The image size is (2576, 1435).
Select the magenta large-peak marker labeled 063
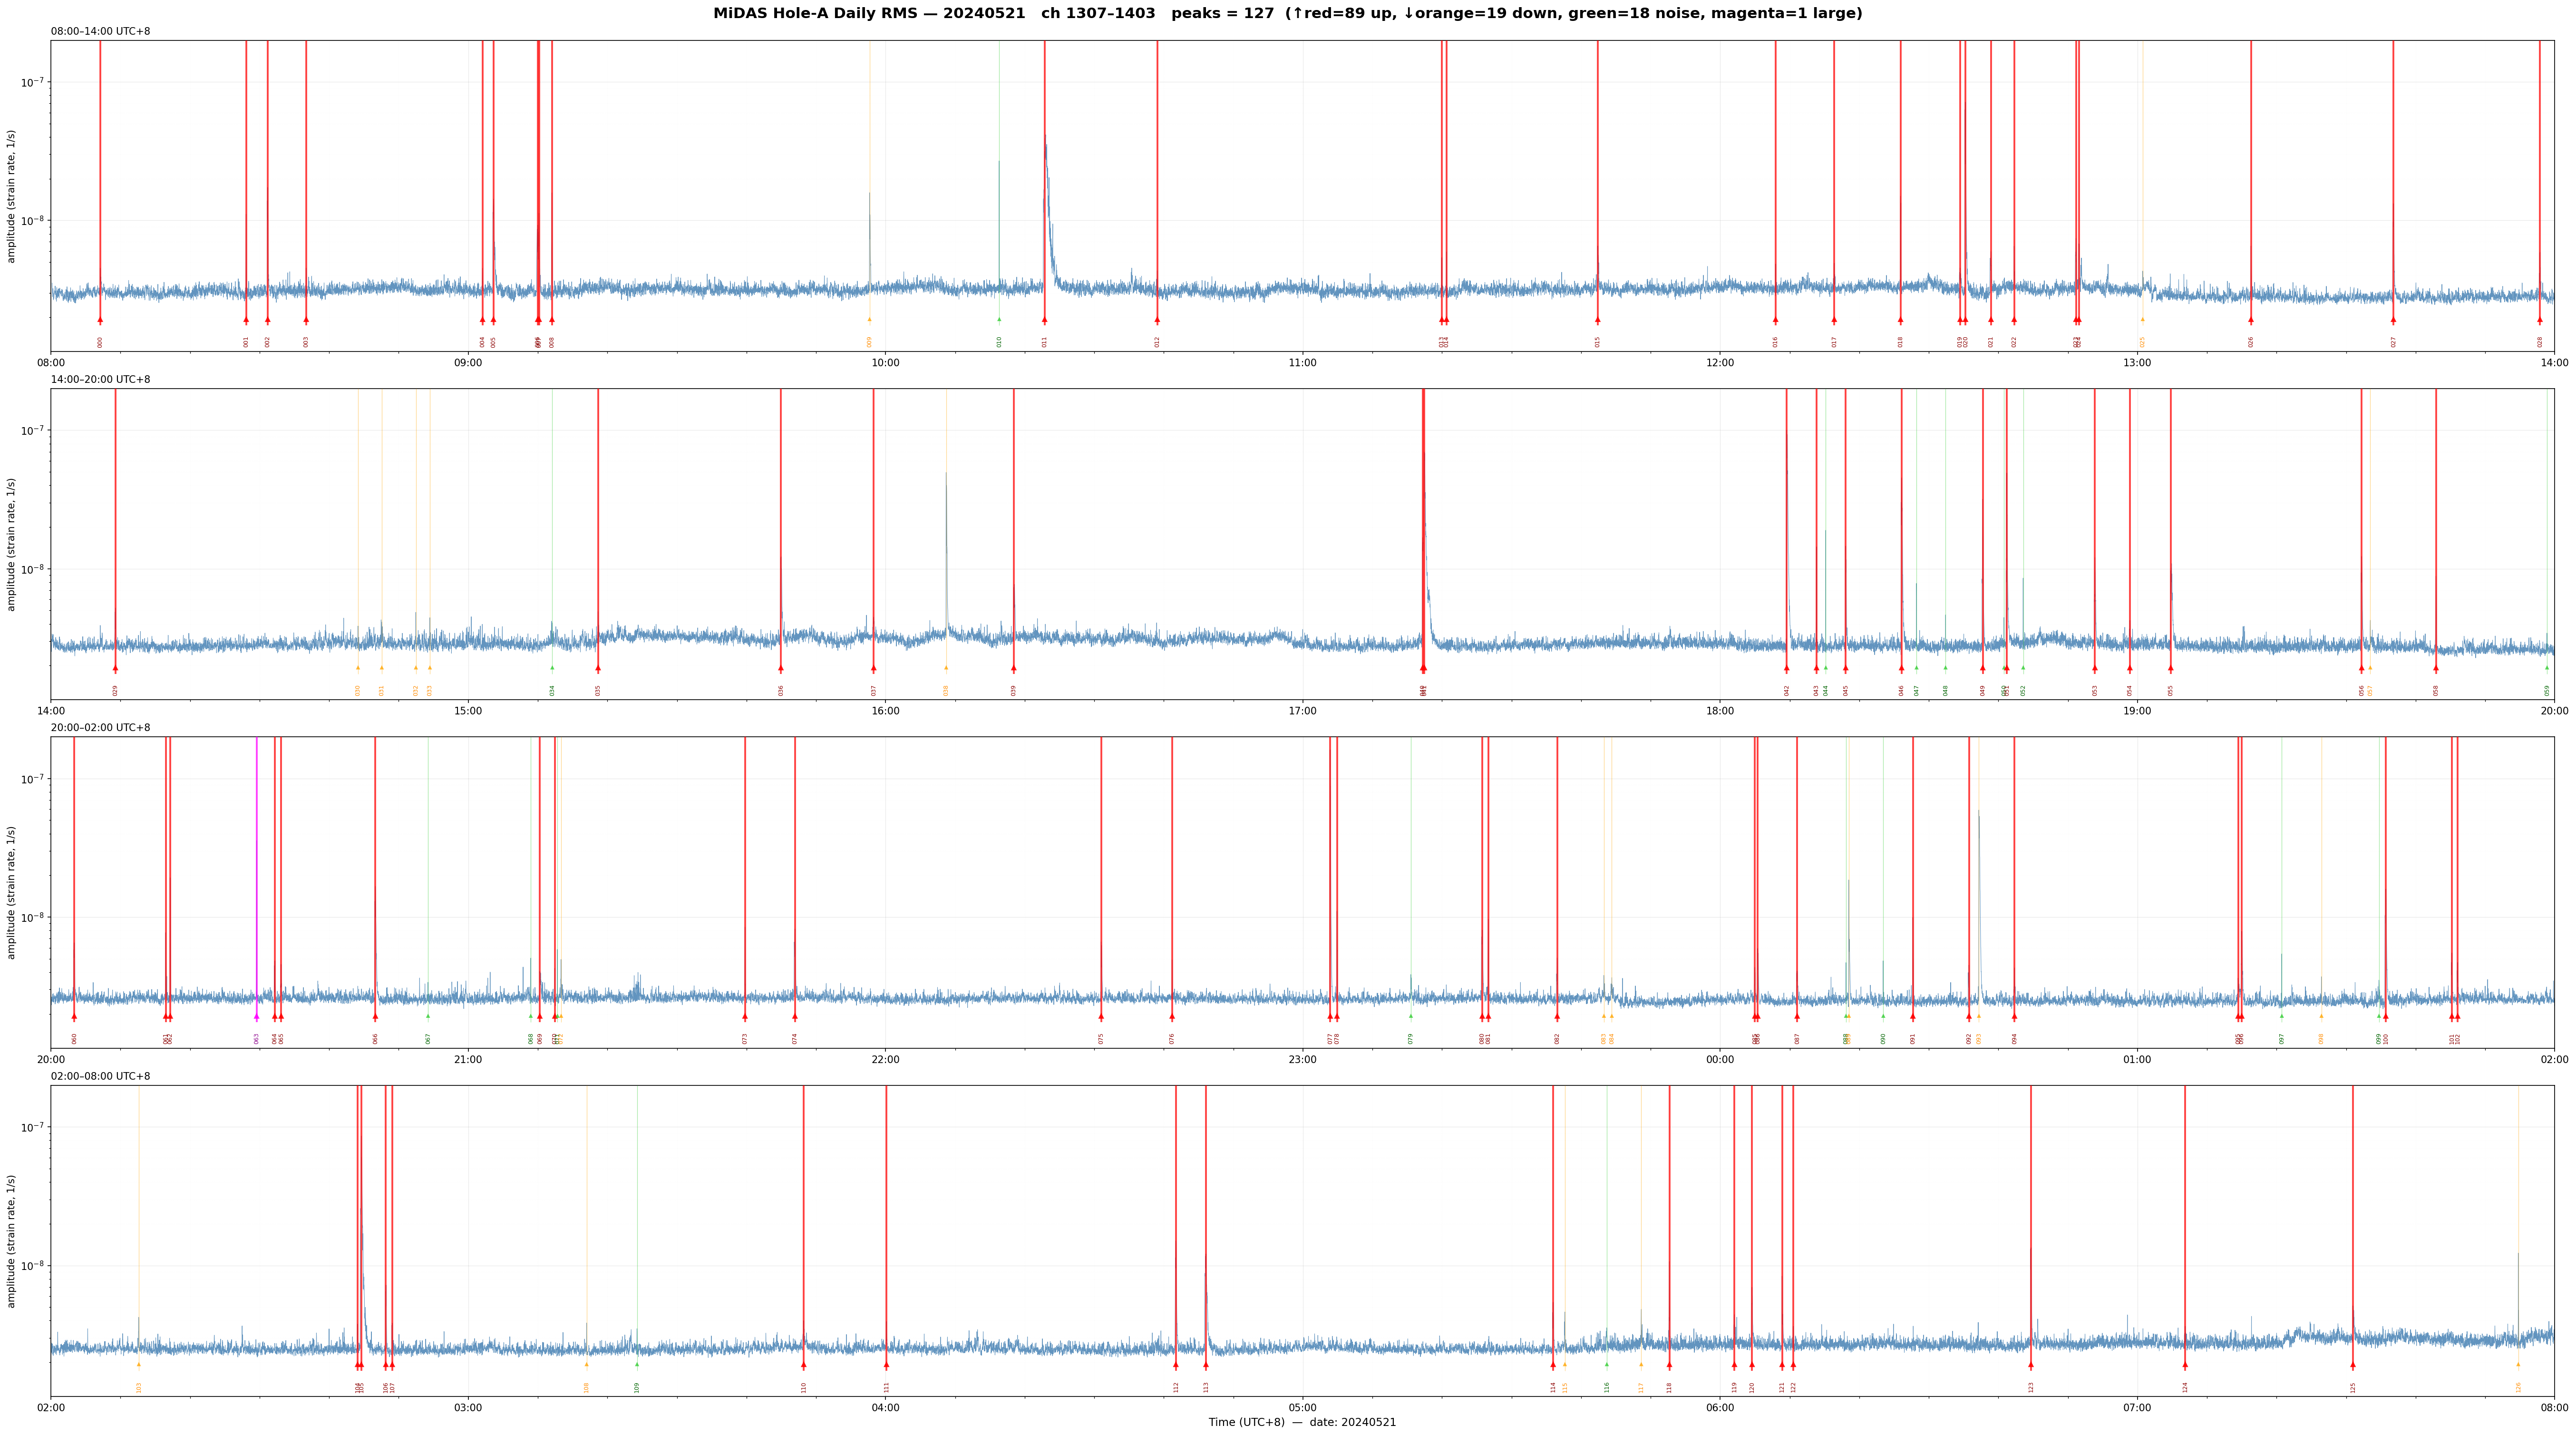pyautogui.click(x=257, y=1017)
